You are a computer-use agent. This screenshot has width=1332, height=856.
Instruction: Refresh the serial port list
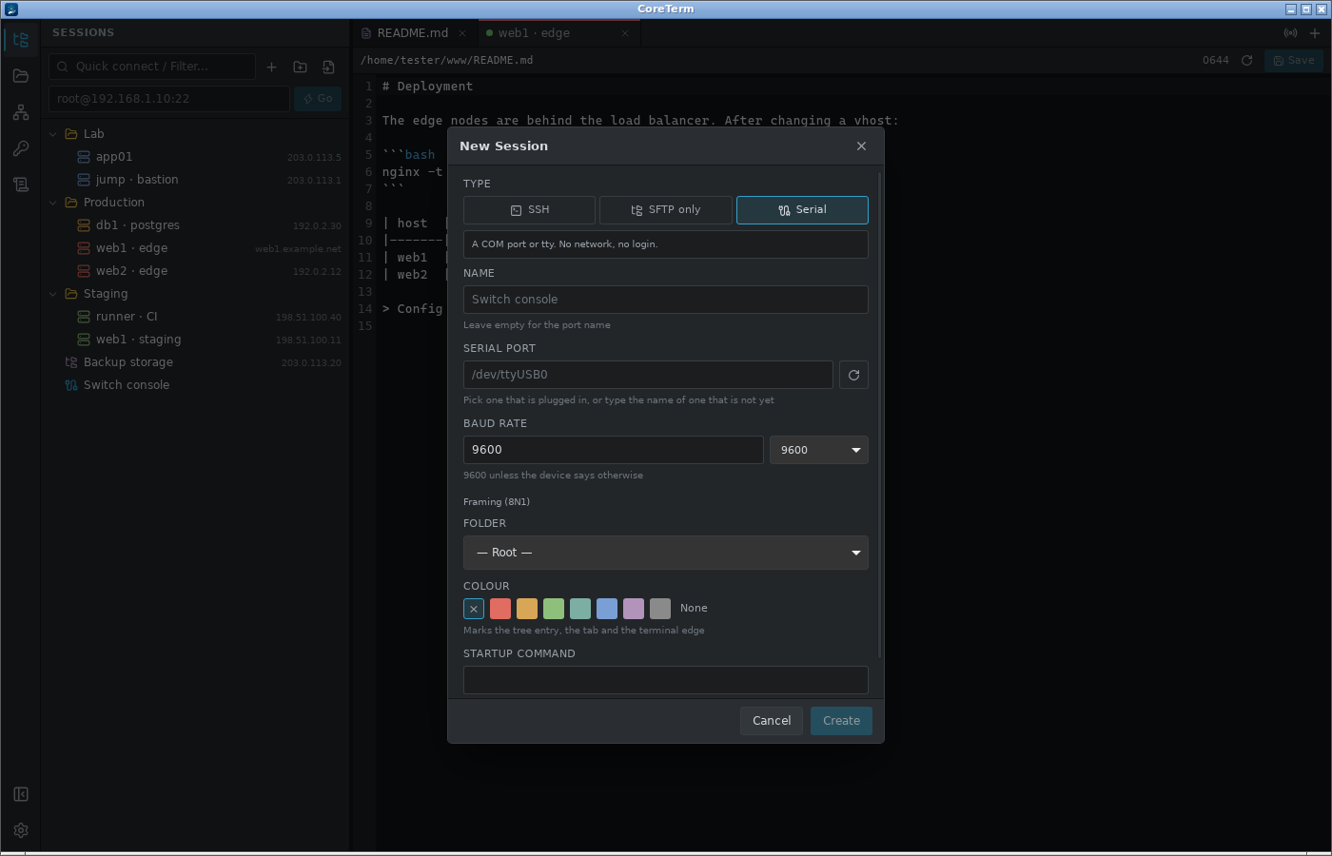pyautogui.click(x=853, y=375)
